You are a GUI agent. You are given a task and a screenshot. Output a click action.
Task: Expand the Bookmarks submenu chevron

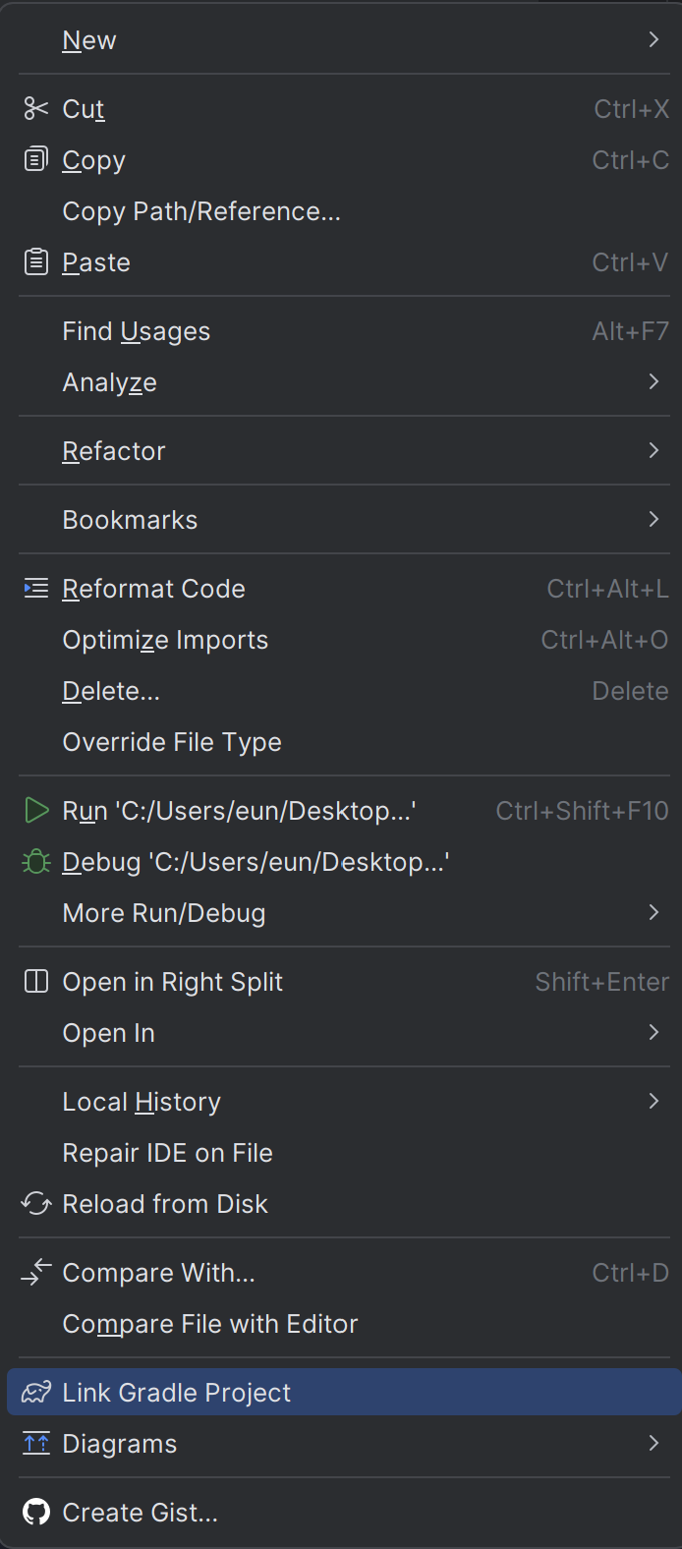pos(654,520)
